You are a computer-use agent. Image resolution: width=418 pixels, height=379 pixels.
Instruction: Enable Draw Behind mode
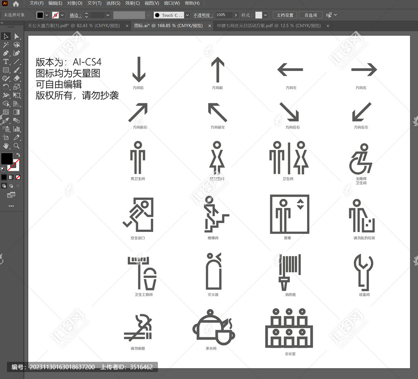tap(11, 186)
